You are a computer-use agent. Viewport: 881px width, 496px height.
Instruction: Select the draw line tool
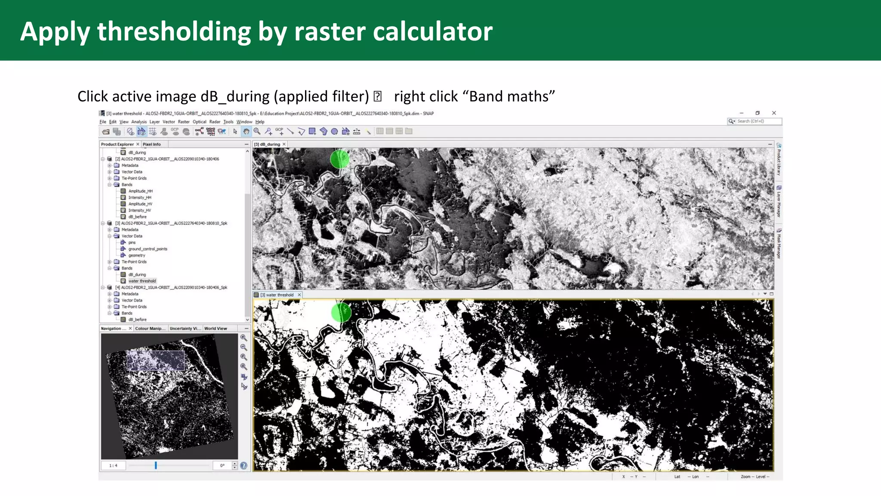click(290, 132)
